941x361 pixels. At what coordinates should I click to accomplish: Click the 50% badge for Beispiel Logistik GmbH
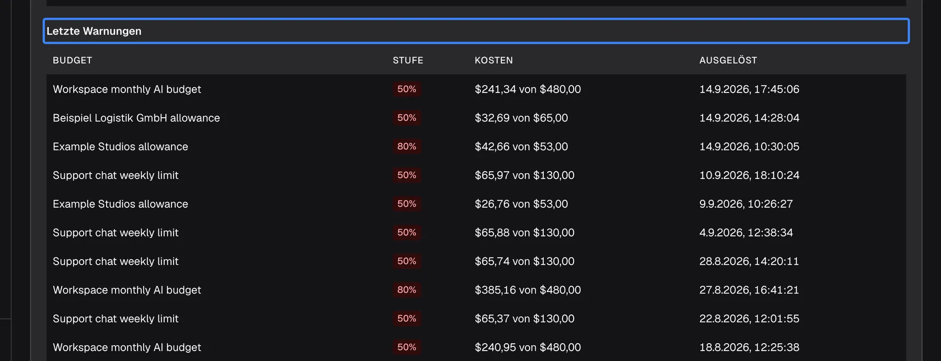[407, 118]
